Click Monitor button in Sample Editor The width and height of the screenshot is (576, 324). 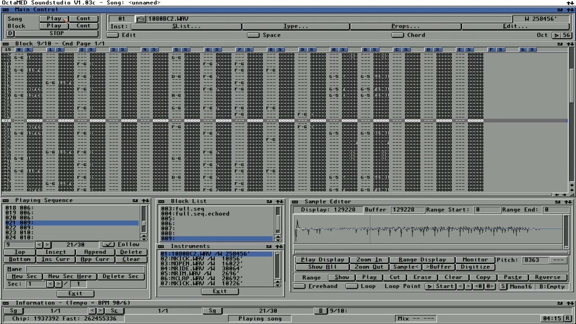pos(475,260)
